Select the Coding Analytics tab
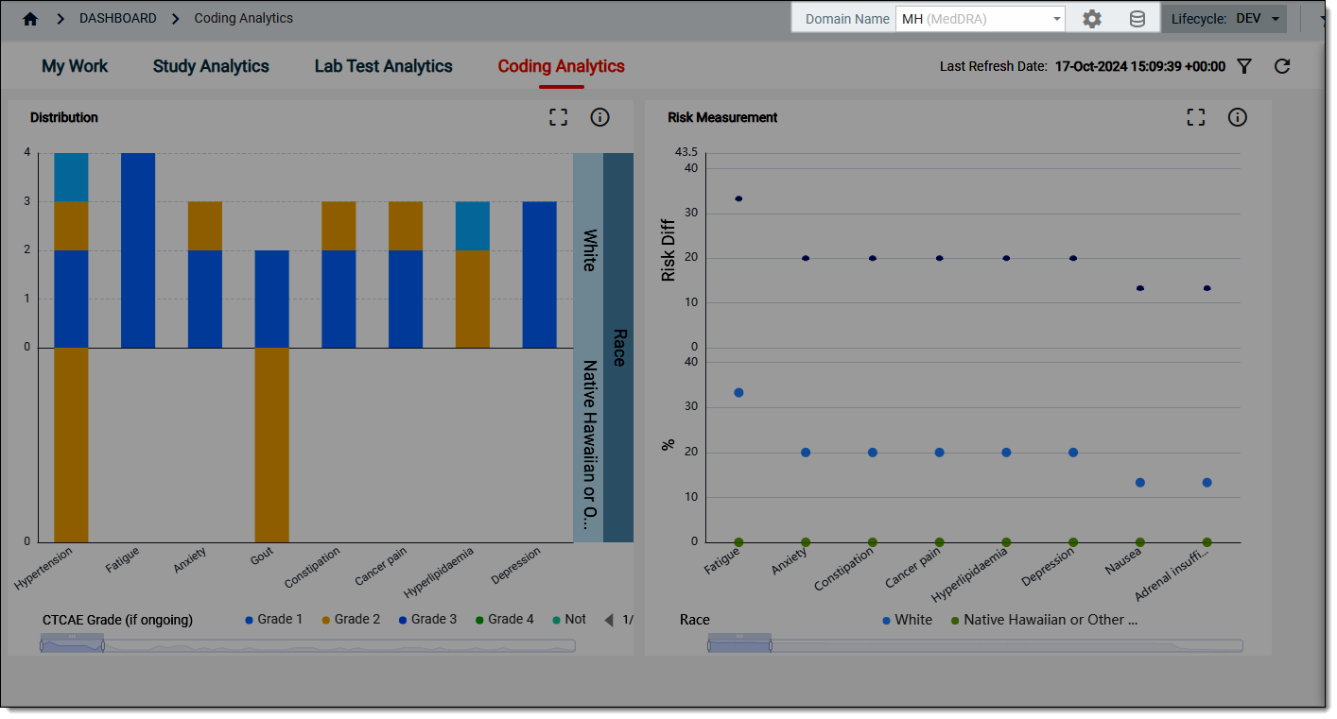This screenshot has height=719, width=1337. (562, 66)
